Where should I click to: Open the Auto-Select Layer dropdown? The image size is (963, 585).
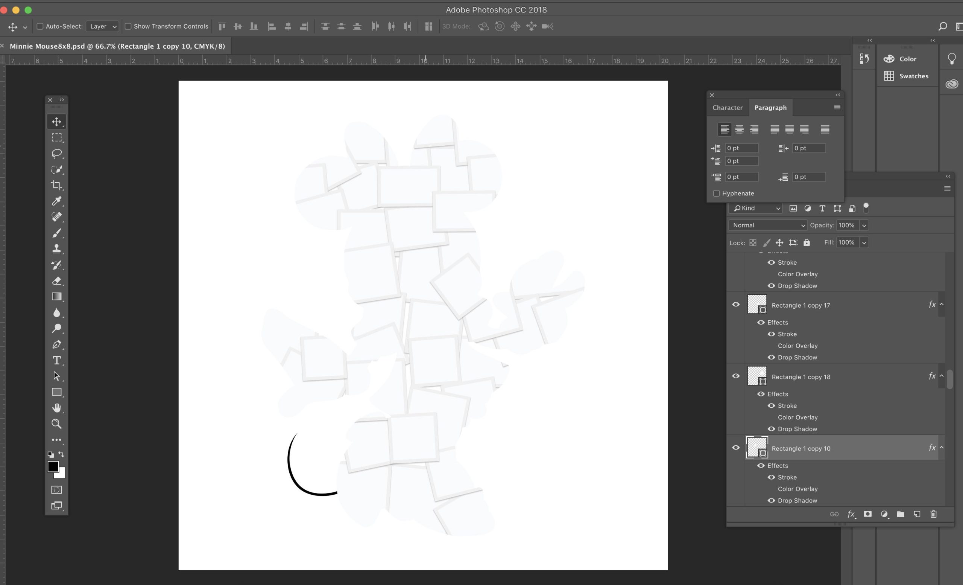102,26
